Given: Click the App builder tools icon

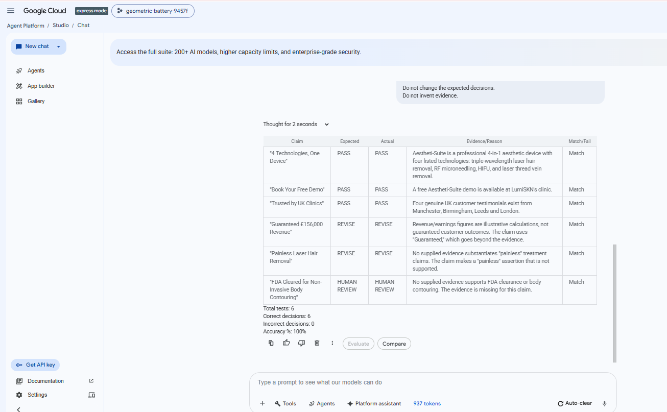Looking at the screenshot, I should (19, 86).
